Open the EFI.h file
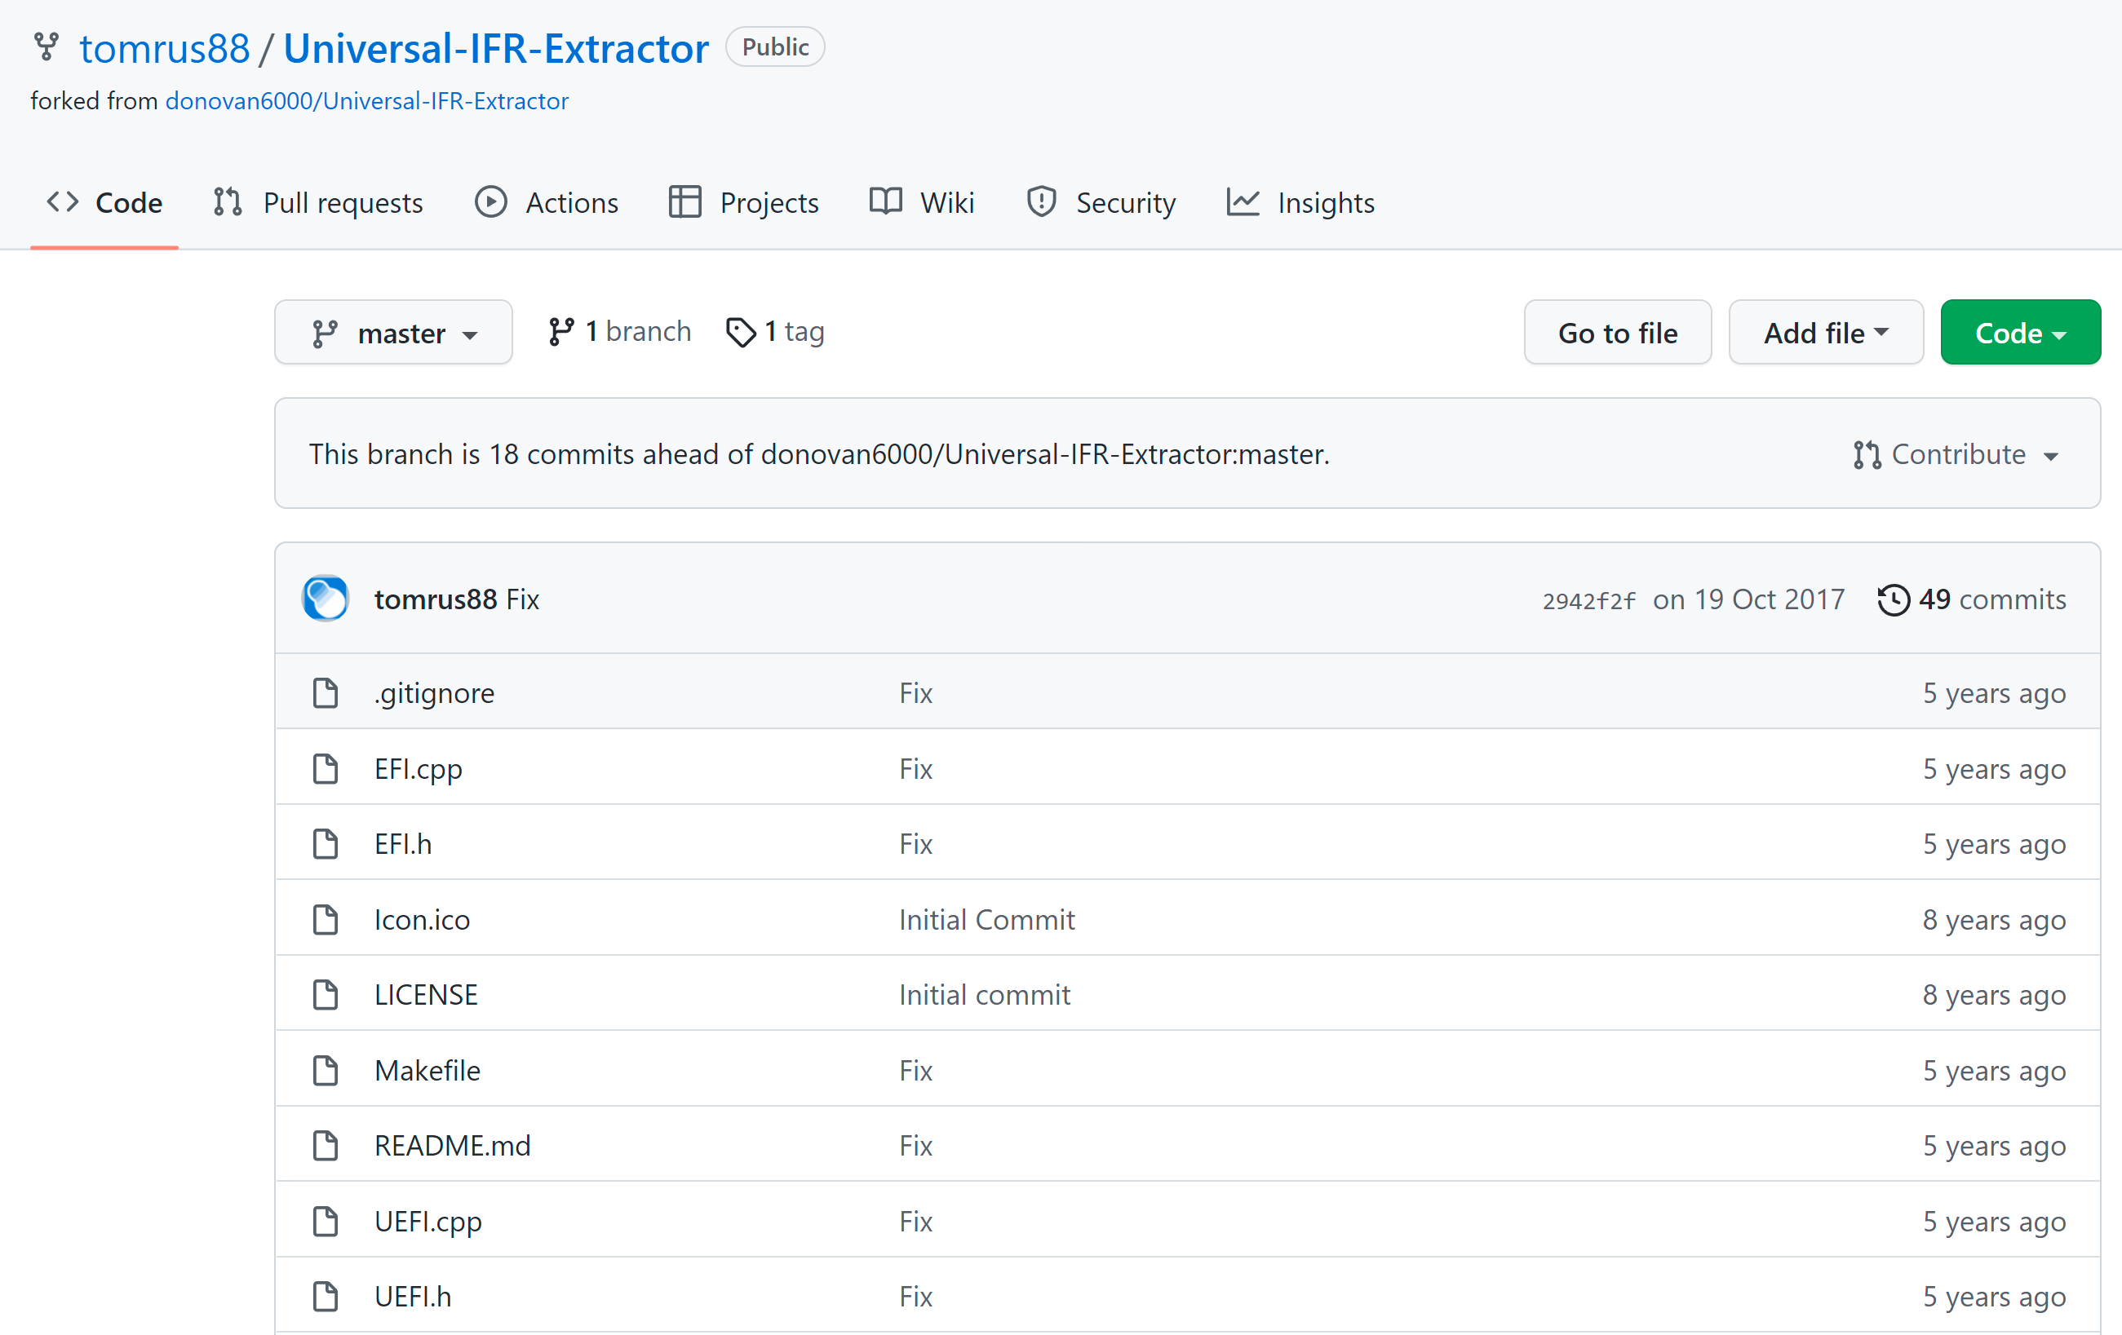The image size is (2122, 1335). (403, 843)
